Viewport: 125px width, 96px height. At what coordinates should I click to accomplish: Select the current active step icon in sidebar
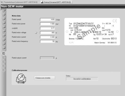(x=4, y=53)
